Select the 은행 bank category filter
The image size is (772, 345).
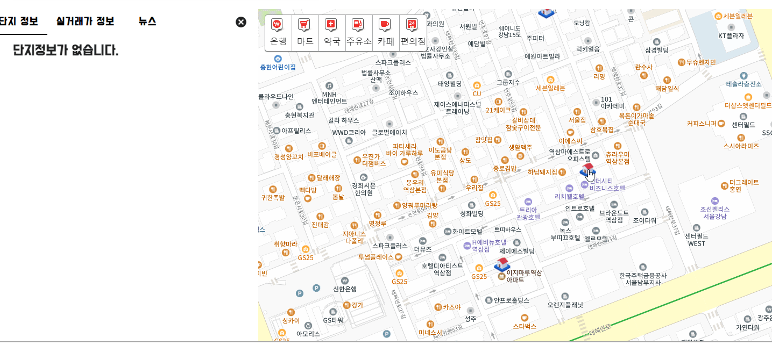[x=278, y=33]
